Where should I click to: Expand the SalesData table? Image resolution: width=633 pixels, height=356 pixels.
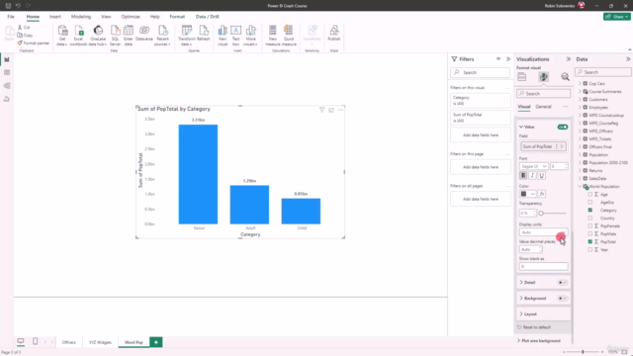point(581,178)
